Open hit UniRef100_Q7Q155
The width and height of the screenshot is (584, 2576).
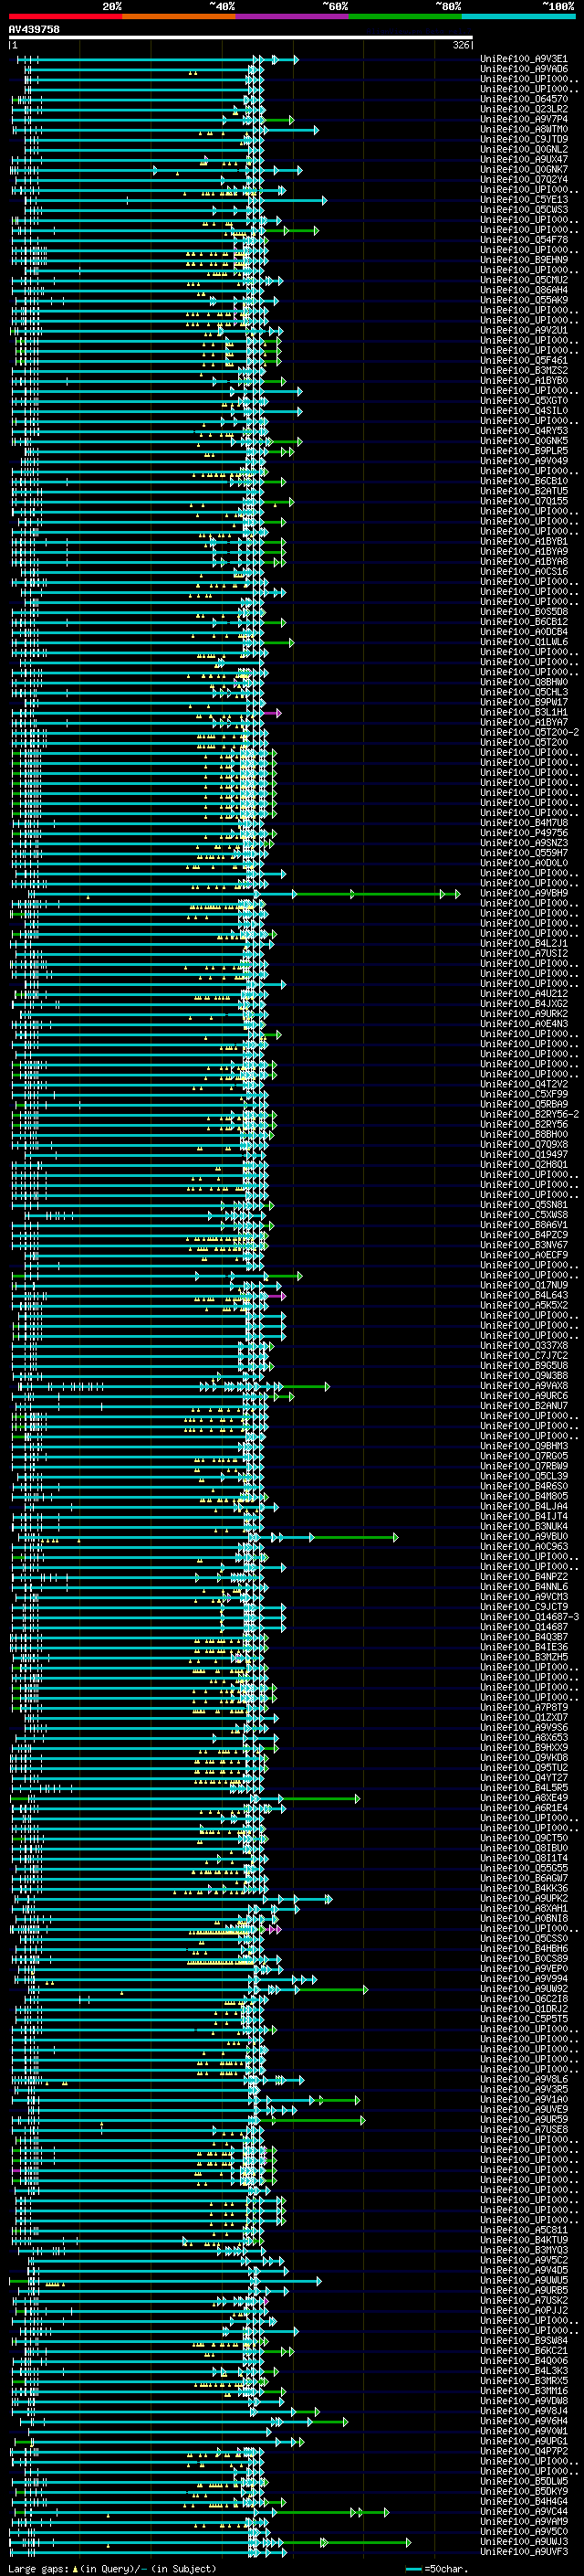pyautogui.click(x=523, y=501)
